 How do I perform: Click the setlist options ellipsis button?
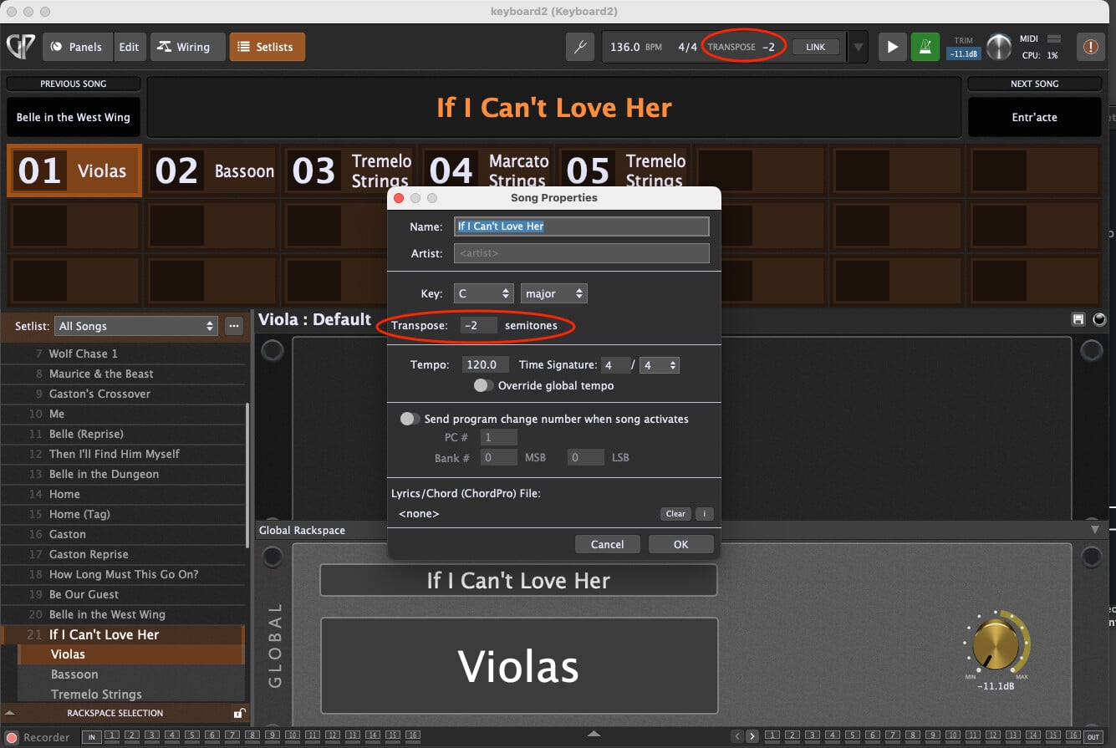pos(234,326)
